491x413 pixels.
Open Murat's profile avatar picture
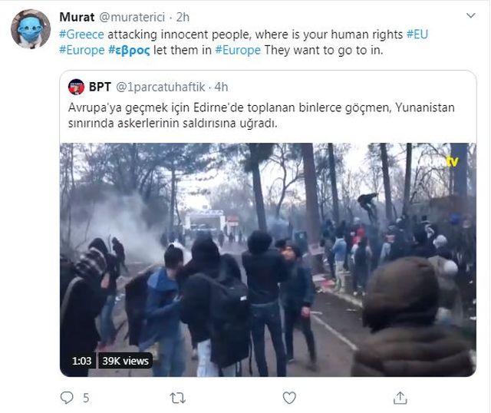[31, 29]
